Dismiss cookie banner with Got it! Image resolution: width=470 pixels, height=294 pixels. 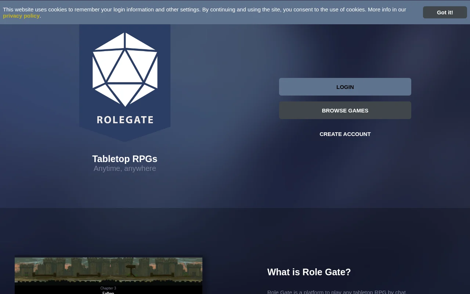(445, 12)
